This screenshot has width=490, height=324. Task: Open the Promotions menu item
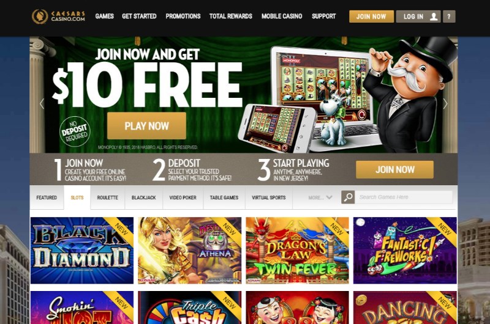tap(183, 17)
